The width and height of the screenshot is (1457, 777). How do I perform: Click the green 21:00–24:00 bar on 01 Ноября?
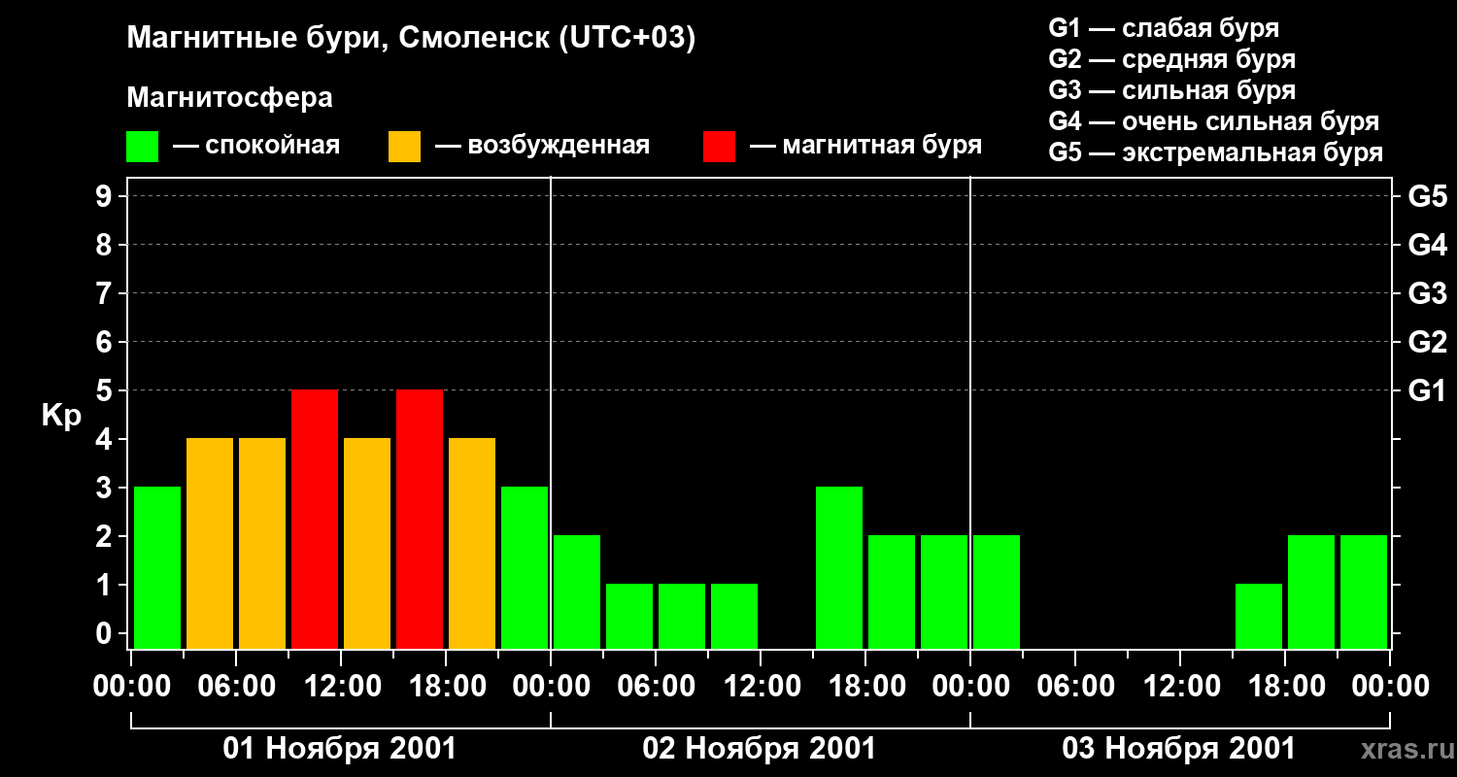(525, 567)
